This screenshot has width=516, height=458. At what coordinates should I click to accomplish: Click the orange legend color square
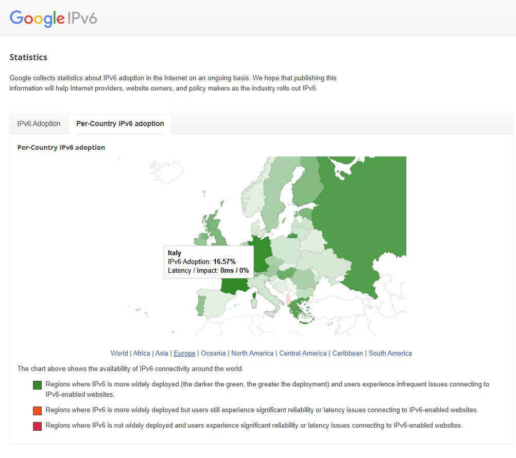coord(37,411)
